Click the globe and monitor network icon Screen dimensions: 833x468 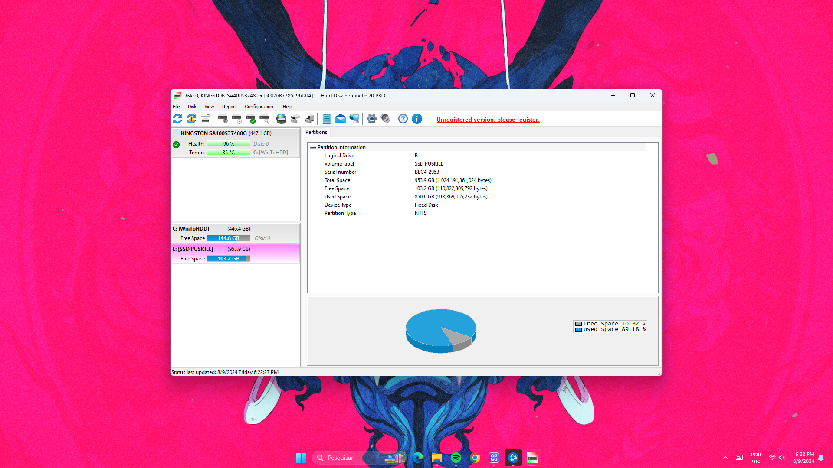pyautogui.click(x=354, y=119)
